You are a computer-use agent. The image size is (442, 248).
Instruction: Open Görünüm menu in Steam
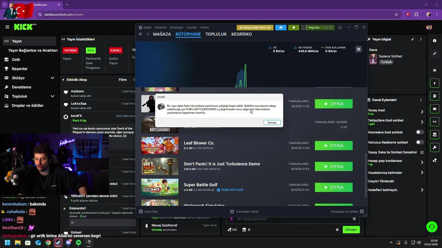point(161,28)
